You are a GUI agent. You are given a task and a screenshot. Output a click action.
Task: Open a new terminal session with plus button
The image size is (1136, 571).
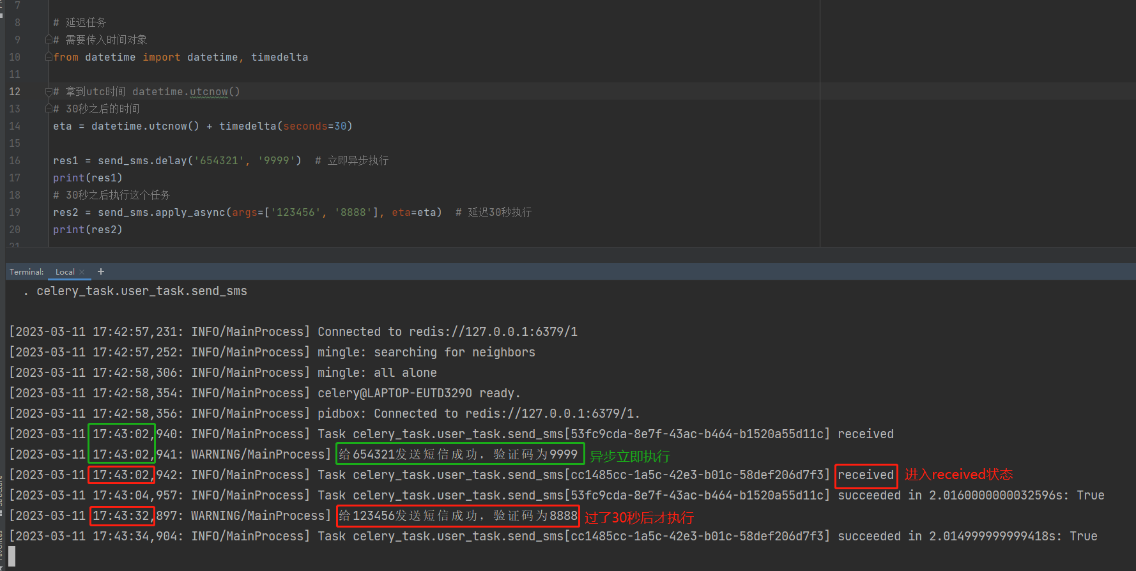(x=100, y=271)
